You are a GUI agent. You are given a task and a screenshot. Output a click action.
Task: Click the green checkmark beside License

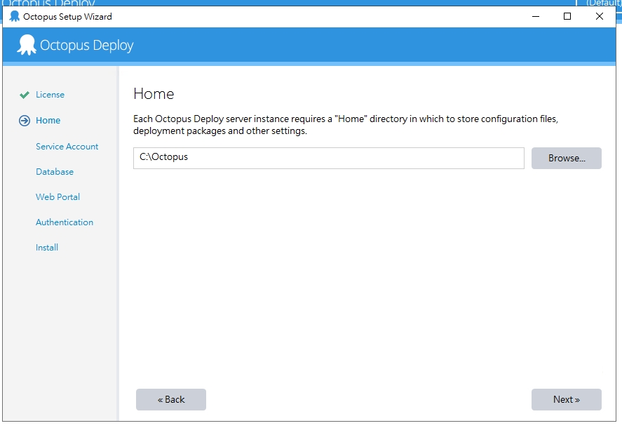25,95
